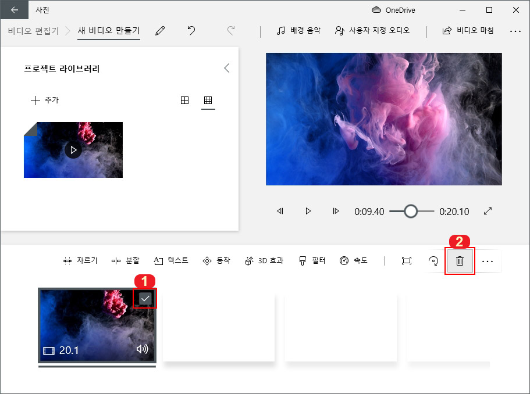Click 추가 to add media

point(45,101)
